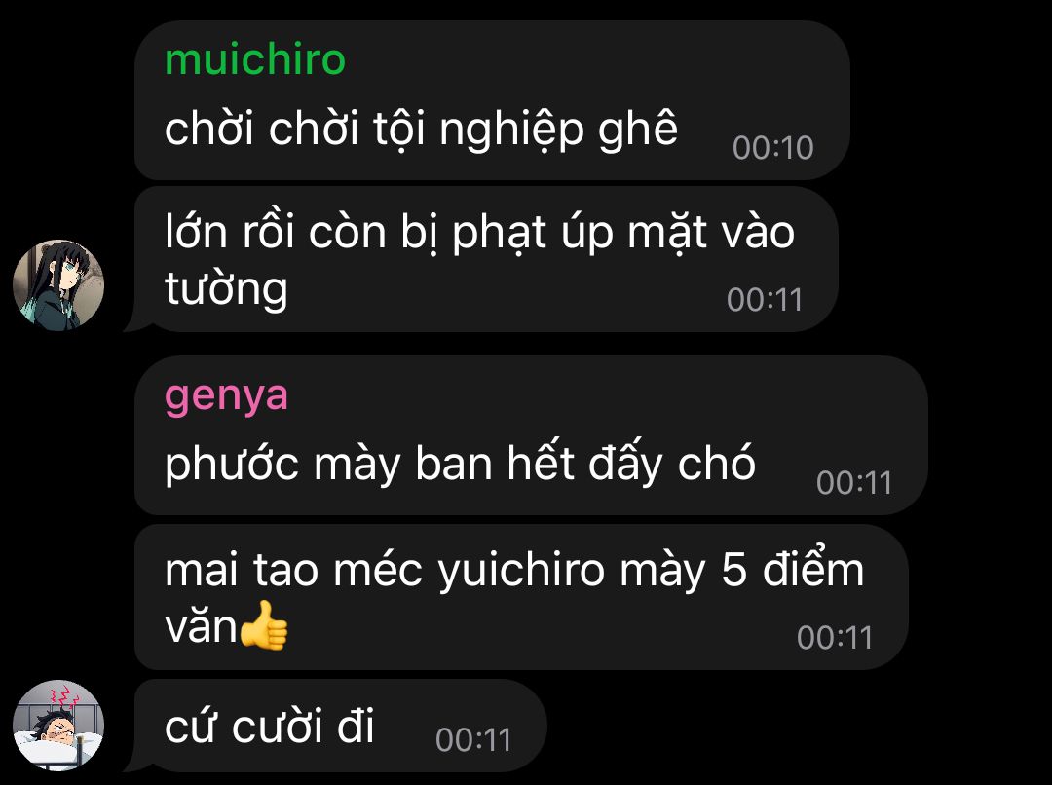Open genya's angry sleeping avatar picture
This screenshot has width=1052, height=785.
point(58,726)
